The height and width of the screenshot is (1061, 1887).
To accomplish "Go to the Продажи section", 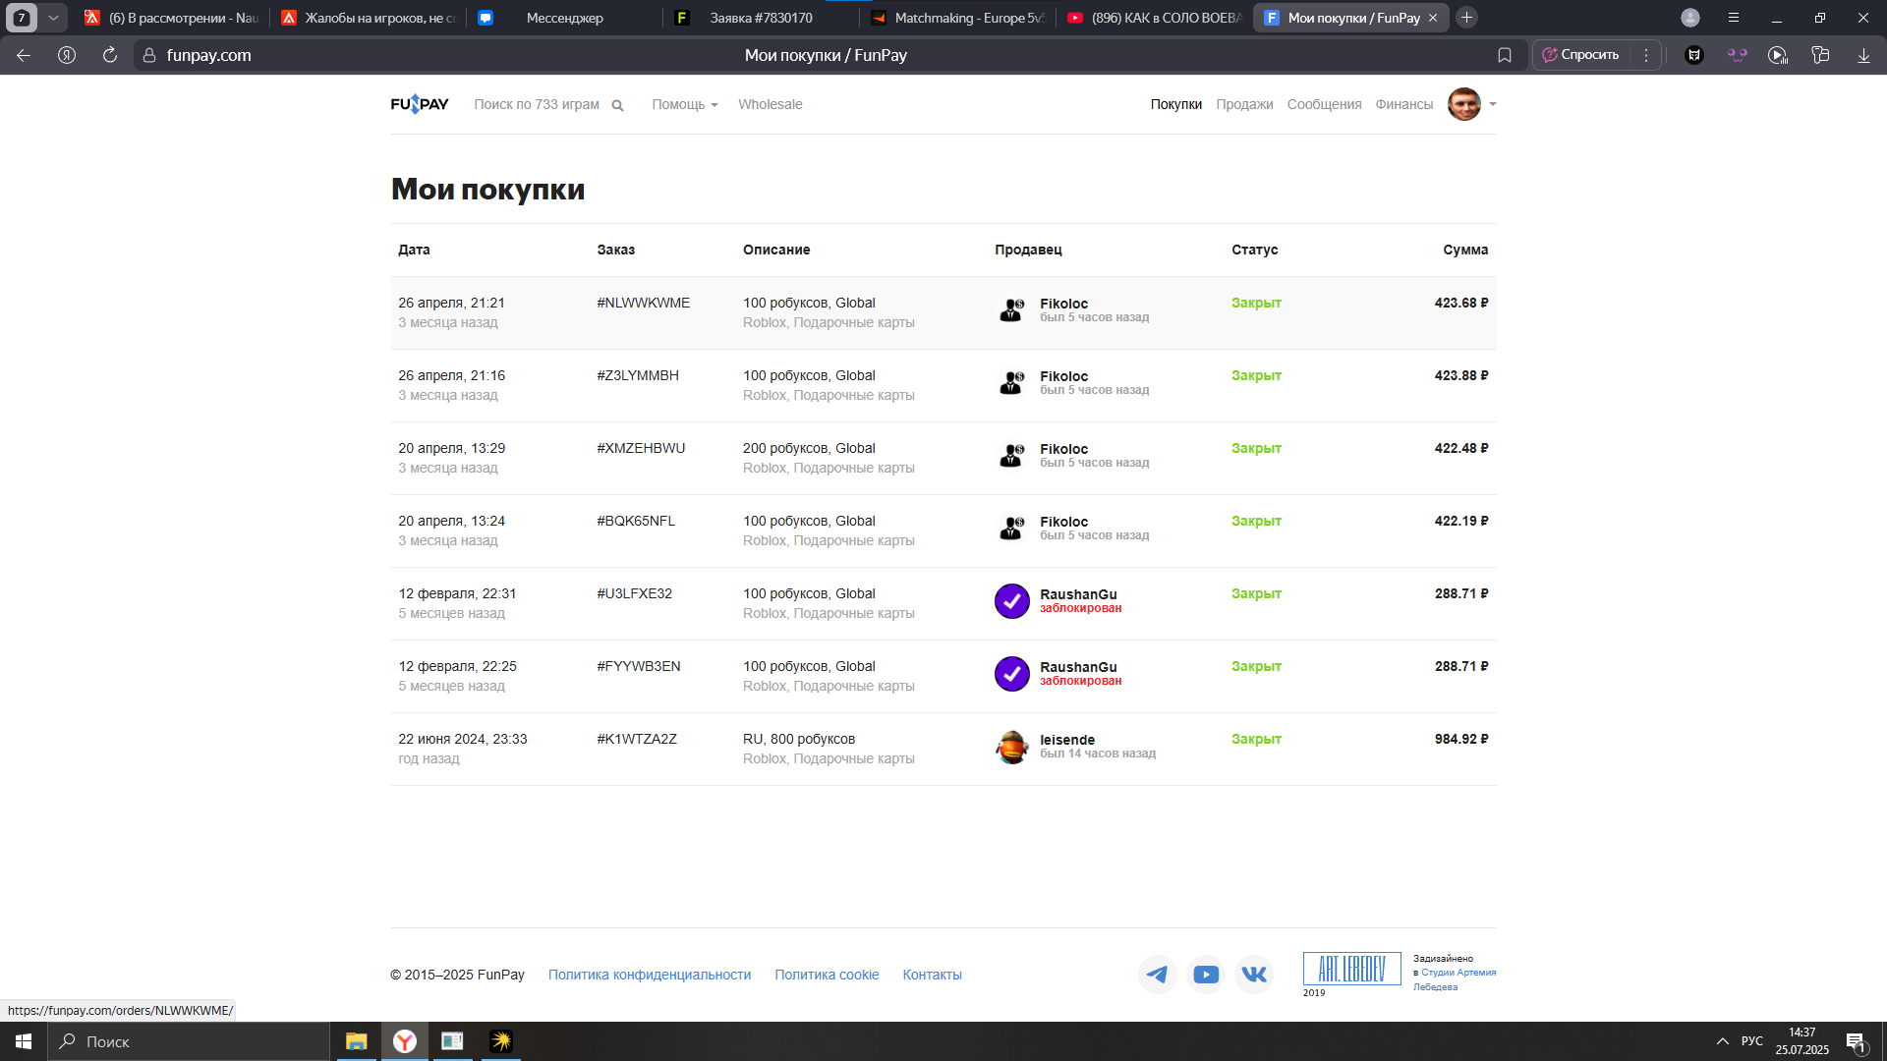I will click(1244, 104).
